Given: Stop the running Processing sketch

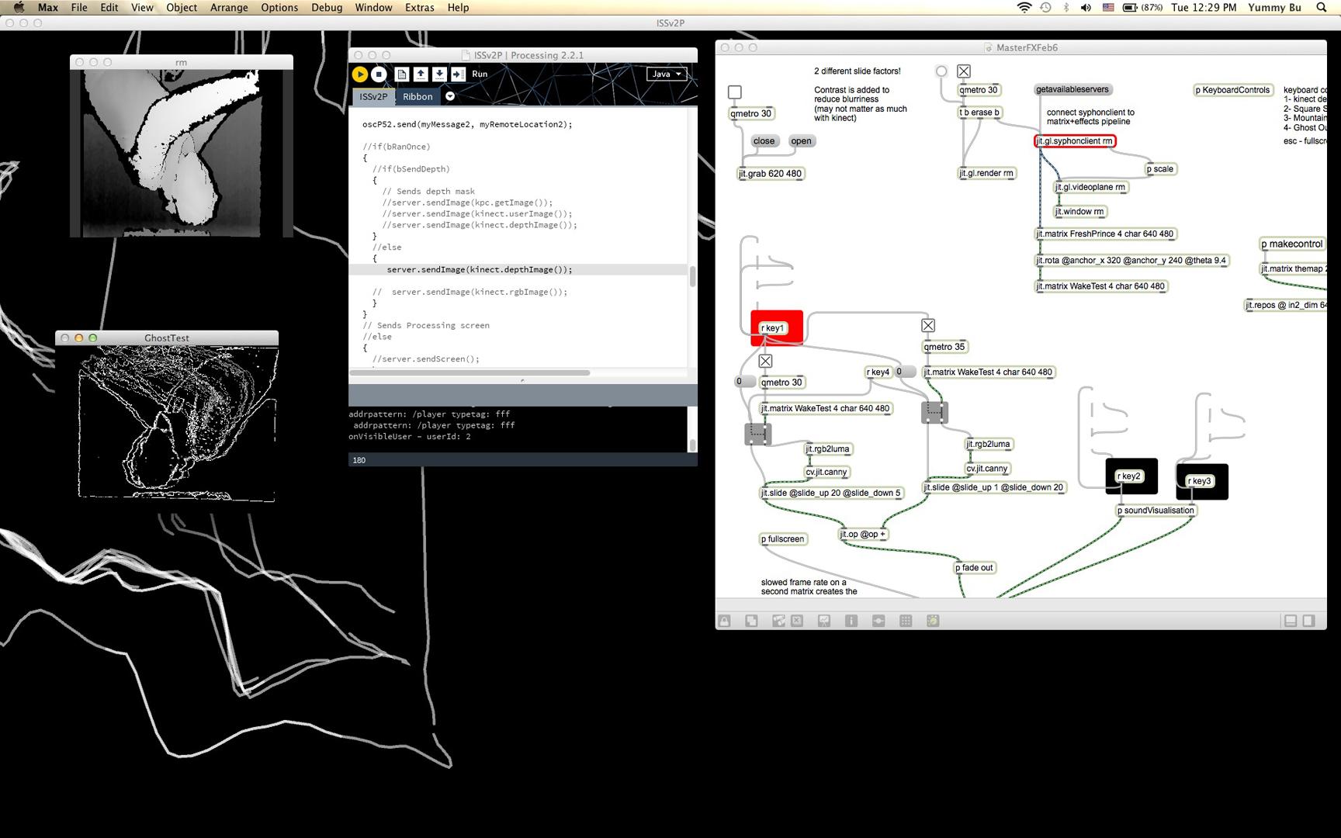Looking at the screenshot, I should tap(379, 74).
